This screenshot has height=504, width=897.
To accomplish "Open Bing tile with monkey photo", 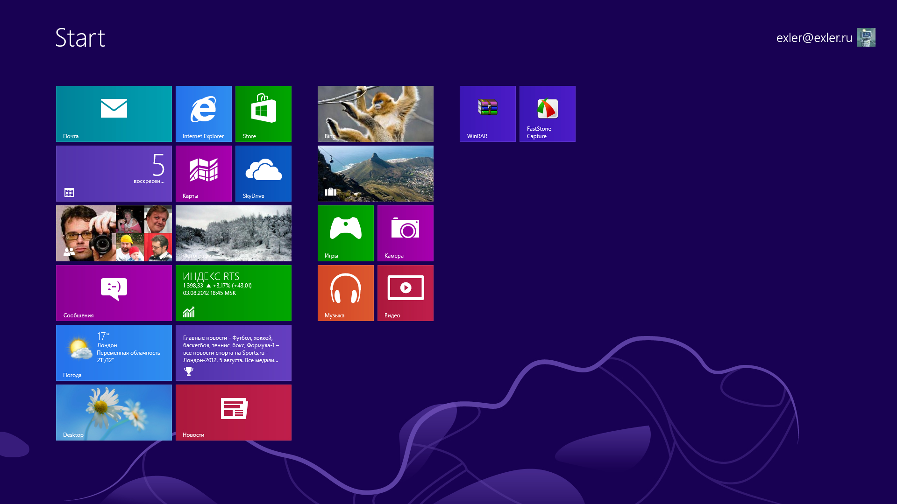I will [x=375, y=113].
